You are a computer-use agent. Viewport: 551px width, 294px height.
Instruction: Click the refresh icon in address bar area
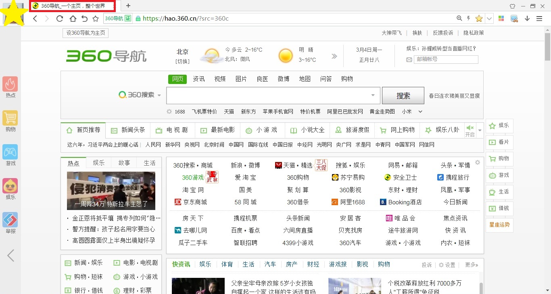pos(59,19)
